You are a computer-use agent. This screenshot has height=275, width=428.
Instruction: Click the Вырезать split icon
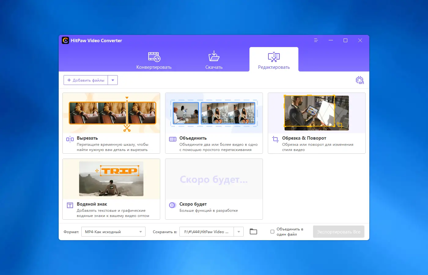click(70, 139)
